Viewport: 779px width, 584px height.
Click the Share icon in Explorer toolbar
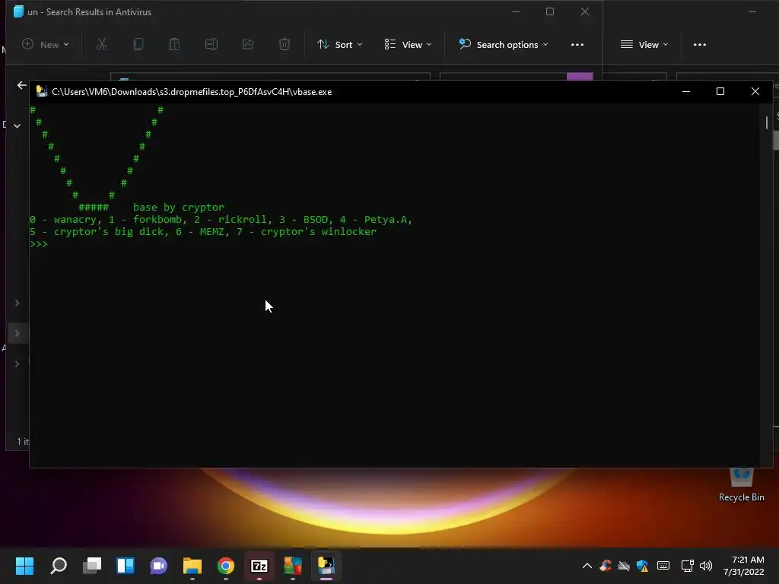tap(247, 45)
